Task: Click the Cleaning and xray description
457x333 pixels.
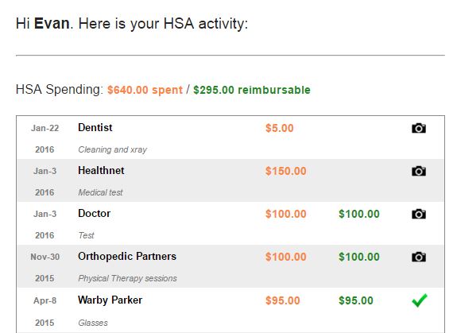Action: [x=112, y=149]
